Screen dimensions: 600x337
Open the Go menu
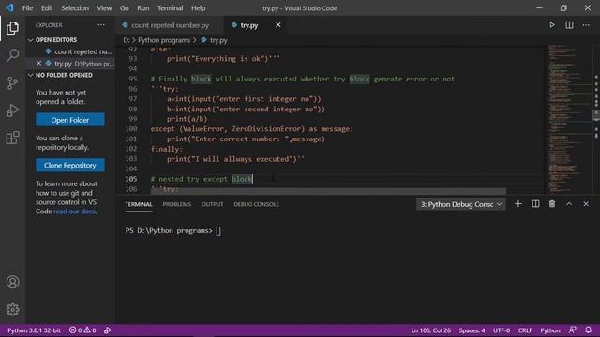point(125,8)
